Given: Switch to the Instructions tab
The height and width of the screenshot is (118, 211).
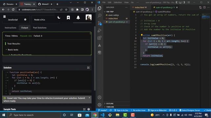Looking at the screenshot, I should 11,28.
